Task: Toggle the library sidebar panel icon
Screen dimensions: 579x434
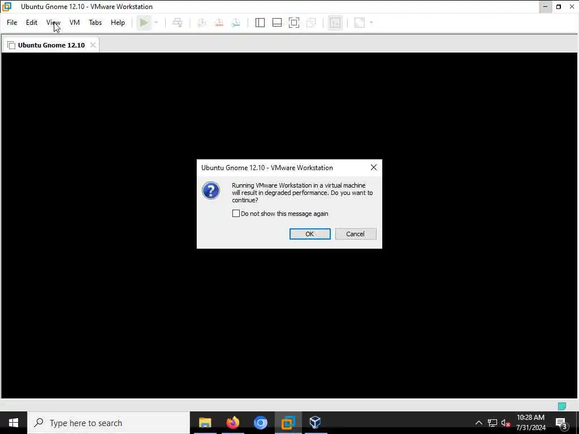Action: tap(260, 23)
